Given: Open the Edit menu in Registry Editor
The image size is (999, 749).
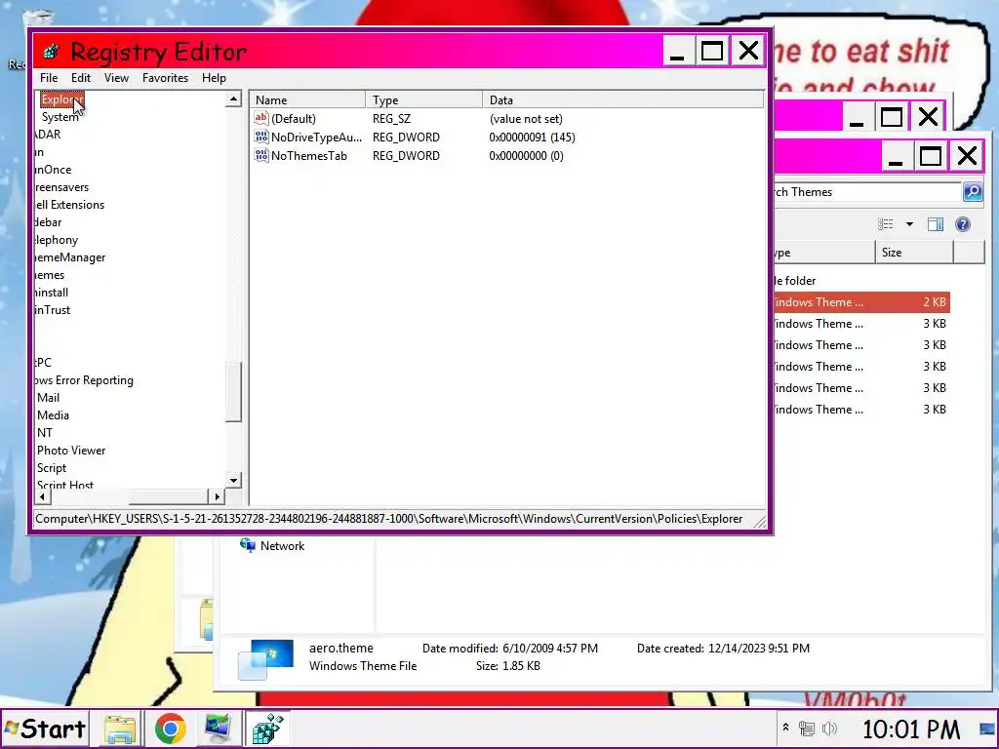Looking at the screenshot, I should [80, 78].
